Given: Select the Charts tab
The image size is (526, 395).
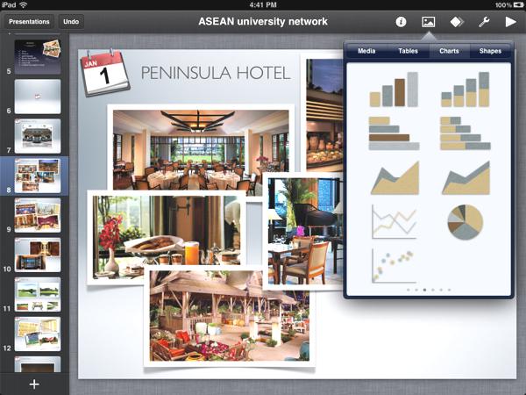Looking at the screenshot, I should click(449, 51).
